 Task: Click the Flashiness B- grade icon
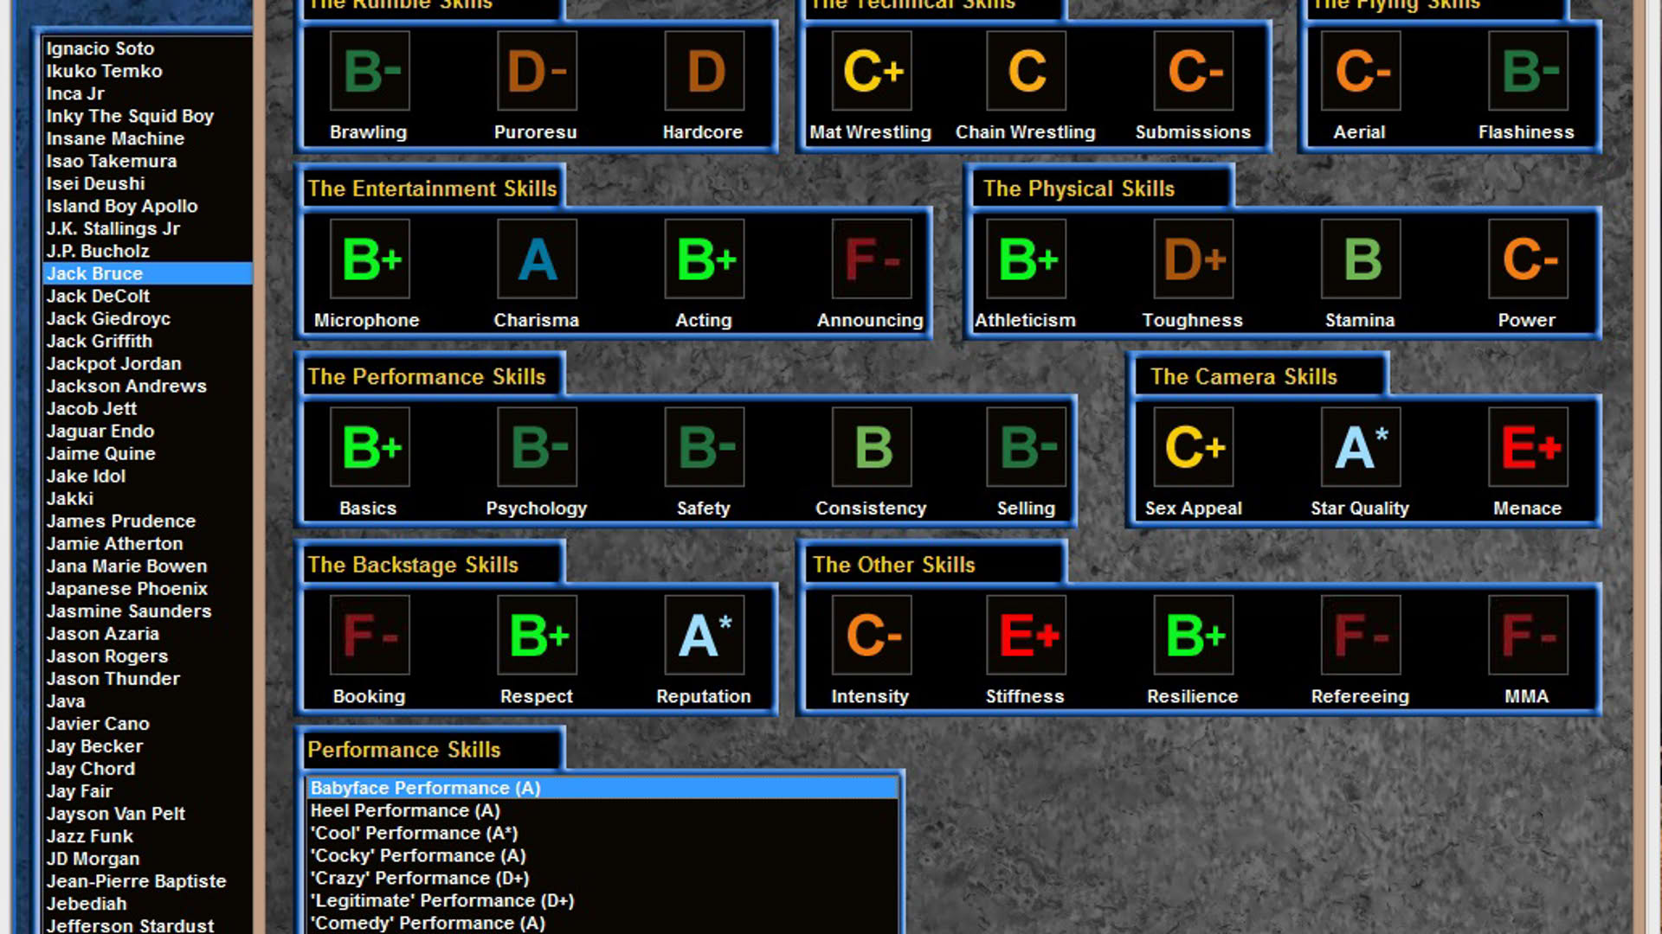pyautogui.click(x=1528, y=71)
